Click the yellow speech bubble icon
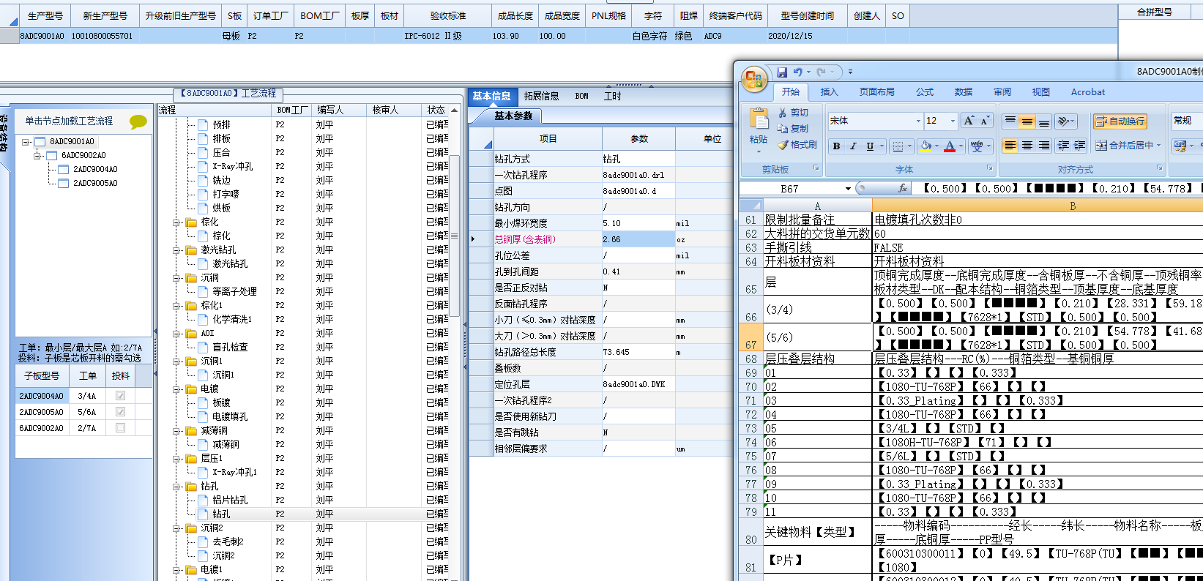The width and height of the screenshot is (1203, 581). 138,121
